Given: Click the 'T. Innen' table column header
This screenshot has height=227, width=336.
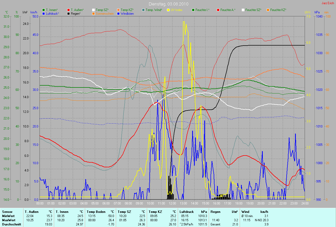Looking at the screenshot, I should point(62,212).
